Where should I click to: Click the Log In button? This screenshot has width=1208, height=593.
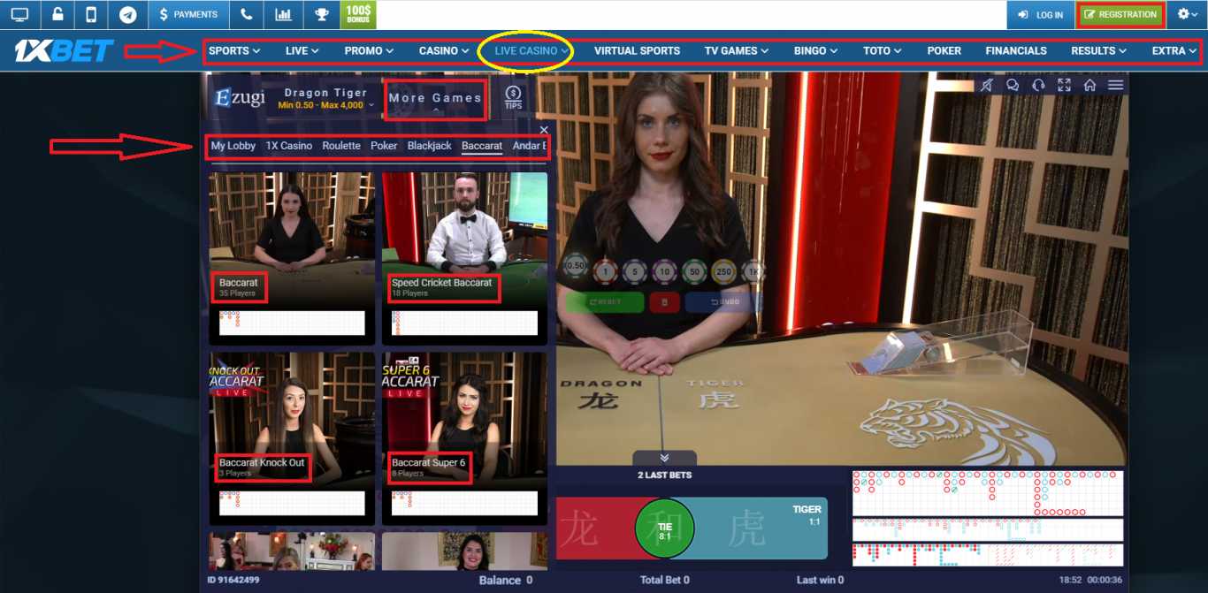1040,14
